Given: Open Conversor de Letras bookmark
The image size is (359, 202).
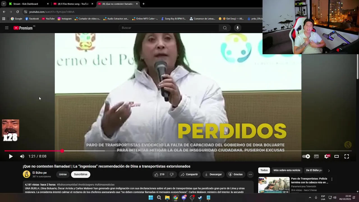Looking at the screenshot, I should click(202, 19).
